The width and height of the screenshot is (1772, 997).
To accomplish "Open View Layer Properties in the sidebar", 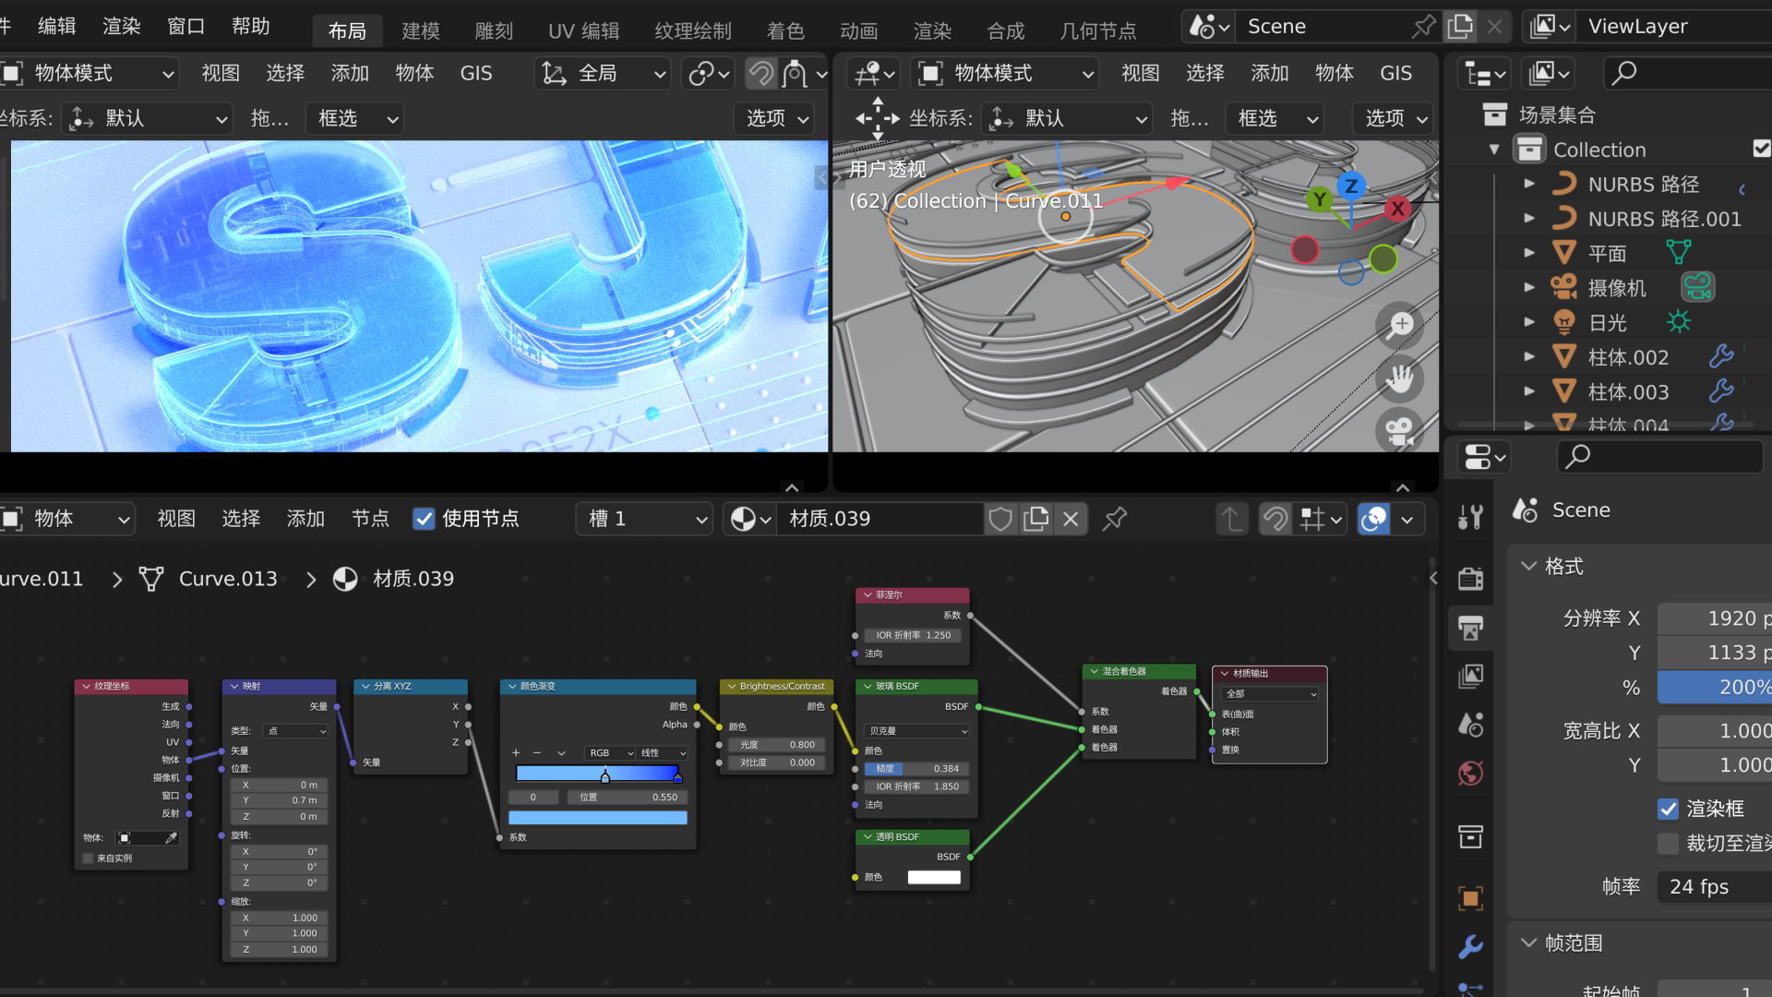I will (x=1470, y=676).
